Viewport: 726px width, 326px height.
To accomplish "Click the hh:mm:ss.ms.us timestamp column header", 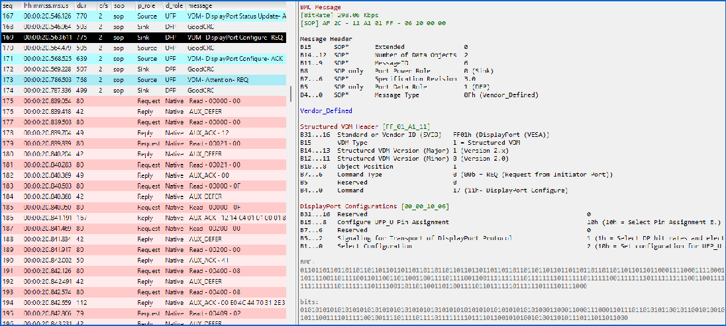I will (x=48, y=5).
